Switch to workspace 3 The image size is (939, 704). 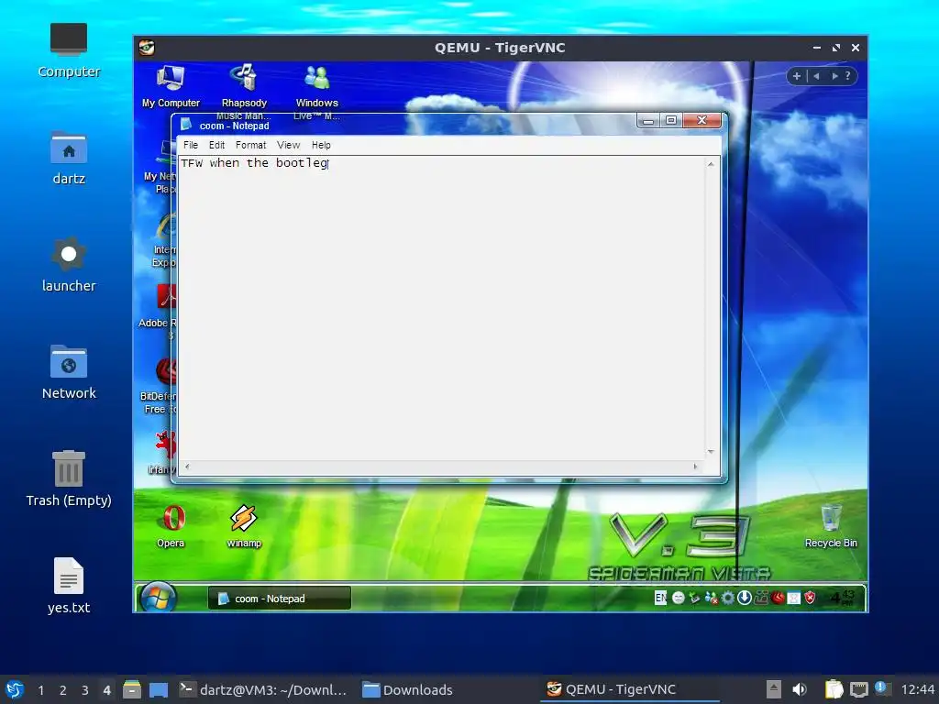85,690
